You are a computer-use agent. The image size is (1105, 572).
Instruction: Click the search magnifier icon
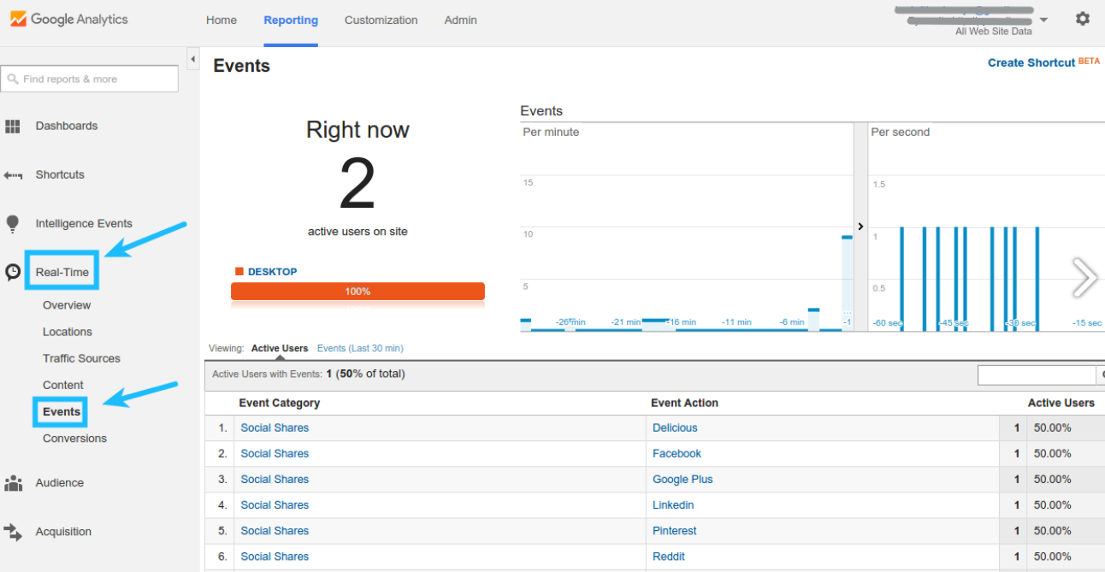(x=13, y=79)
